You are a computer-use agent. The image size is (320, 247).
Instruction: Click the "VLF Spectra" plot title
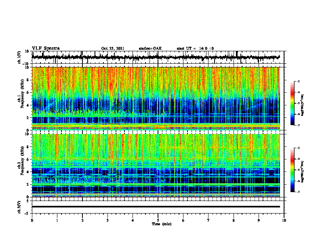(46, 48)
